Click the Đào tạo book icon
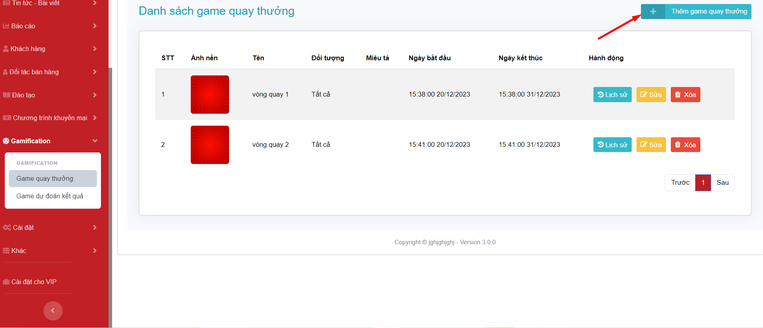763x328 pixels. 6,95
